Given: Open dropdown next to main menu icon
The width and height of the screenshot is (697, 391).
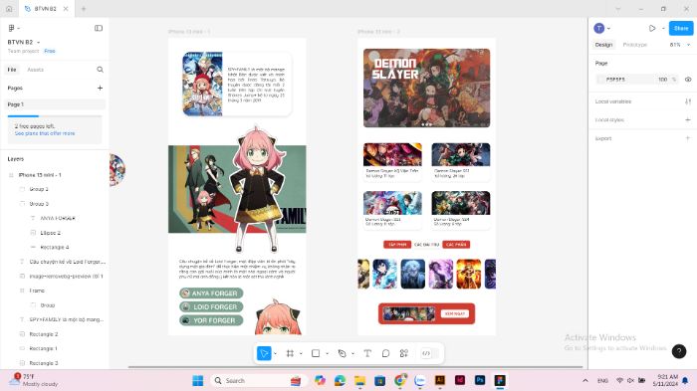Looking at the screenshot, I should 18,29.
